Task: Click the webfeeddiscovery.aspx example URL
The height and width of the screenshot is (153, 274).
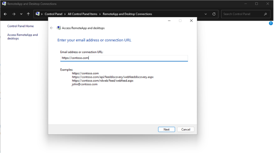Action: (113, 77)
